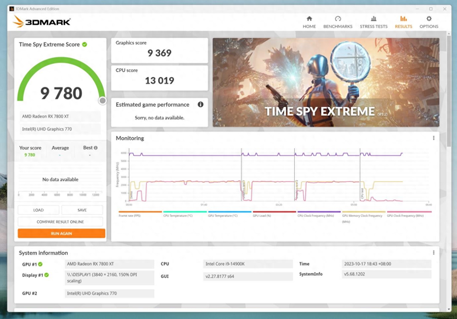The width and height of the screenshot is (457, 319).
Task: Open Benchmarks gauge icon
Action: click(338, 19)
